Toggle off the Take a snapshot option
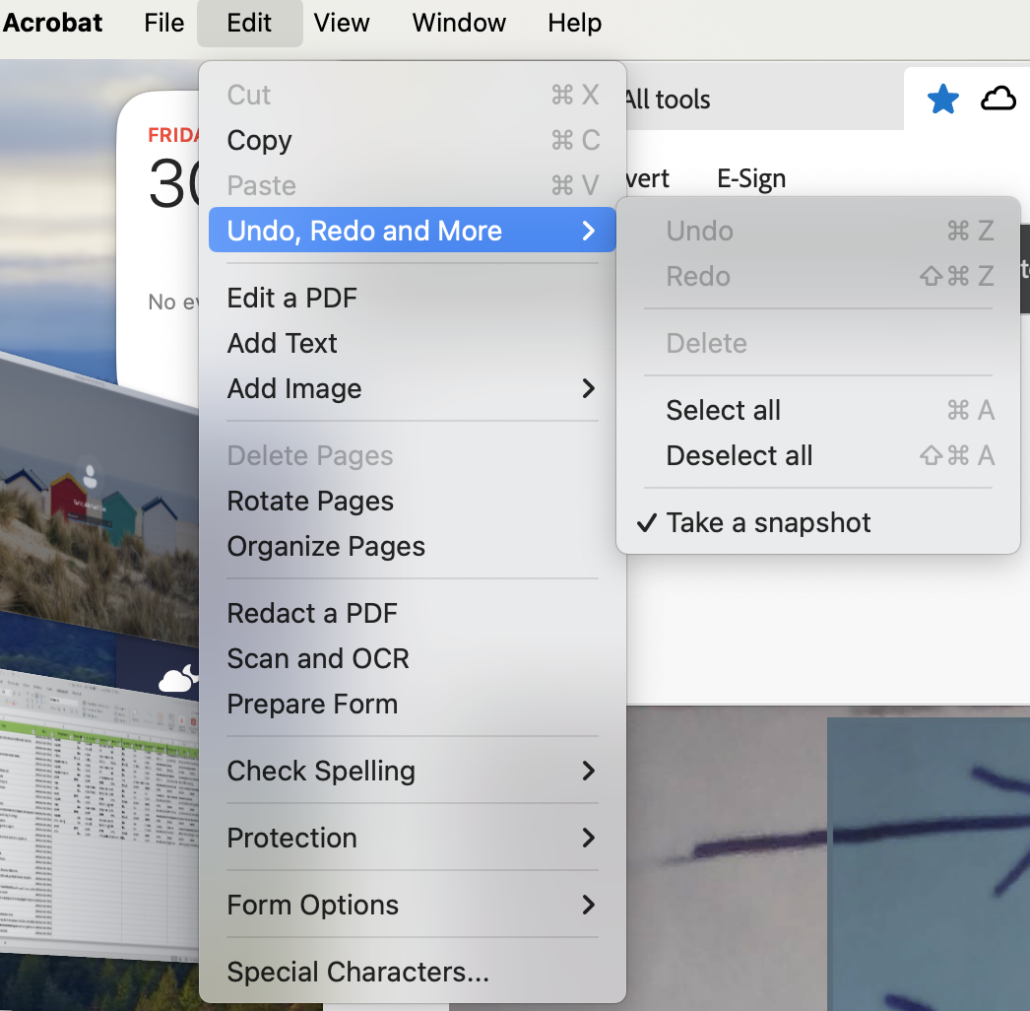This screenshot has width=1030, height=1011. (x=769, y=522)
